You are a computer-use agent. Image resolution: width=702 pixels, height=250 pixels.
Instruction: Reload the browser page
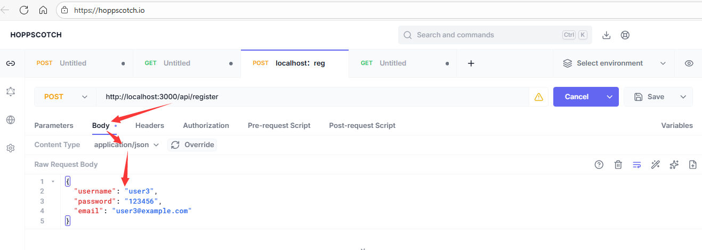pos(24,10)
